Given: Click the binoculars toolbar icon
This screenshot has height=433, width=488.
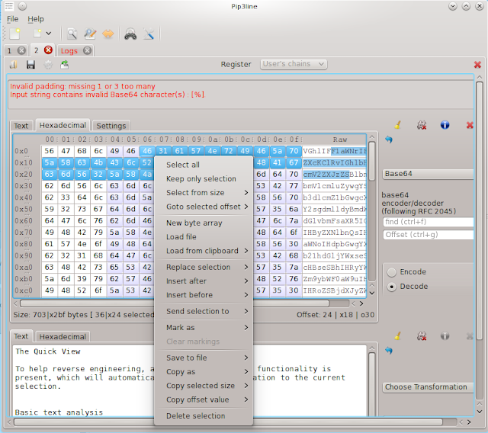Looking at the screenshot, I should click(130, 34).
